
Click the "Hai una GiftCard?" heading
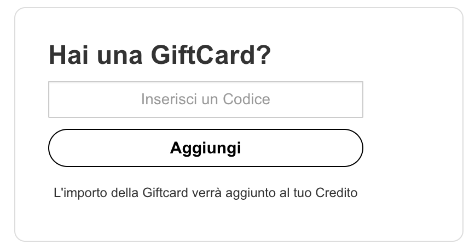click(160, 56)
